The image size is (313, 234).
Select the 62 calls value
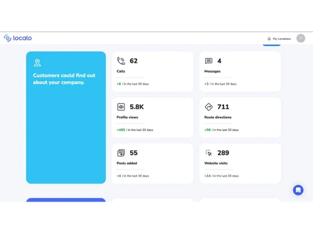[133, 61]
